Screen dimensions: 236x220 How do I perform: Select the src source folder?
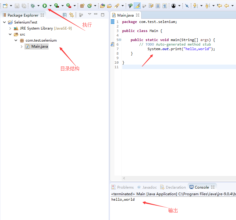[22, 34]
